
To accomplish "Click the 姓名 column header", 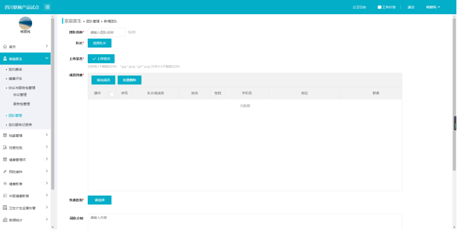I will 195,93.
